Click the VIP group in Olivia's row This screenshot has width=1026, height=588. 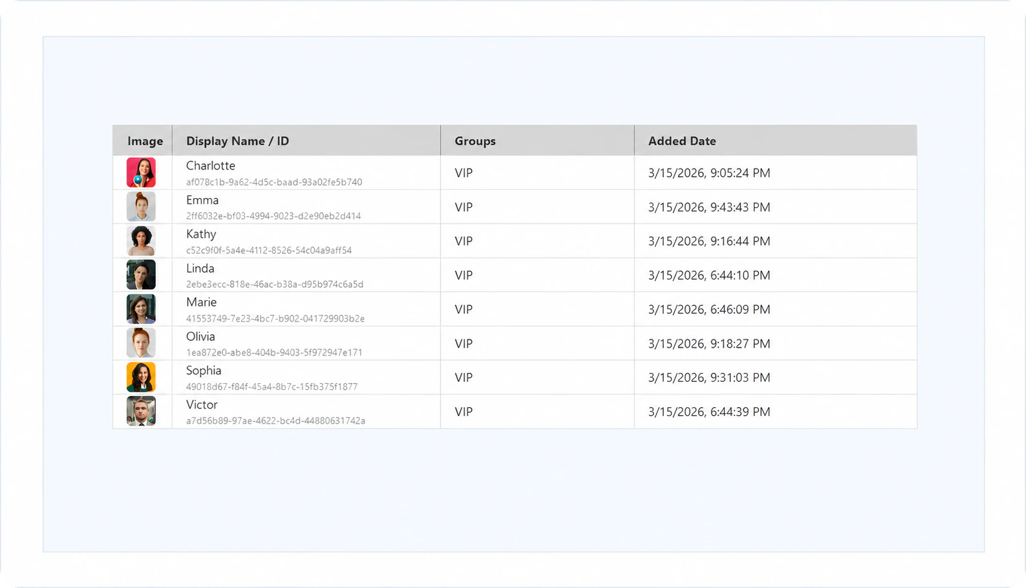tap(463, 343)
